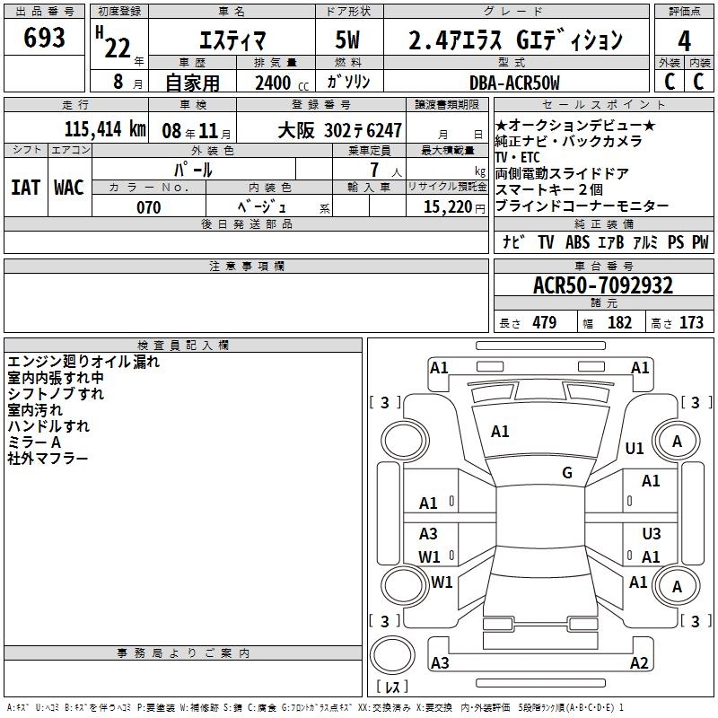Click 両側電動スライドドア sales point
This screenshot has height=718, width=718.
tap(562, 173)
